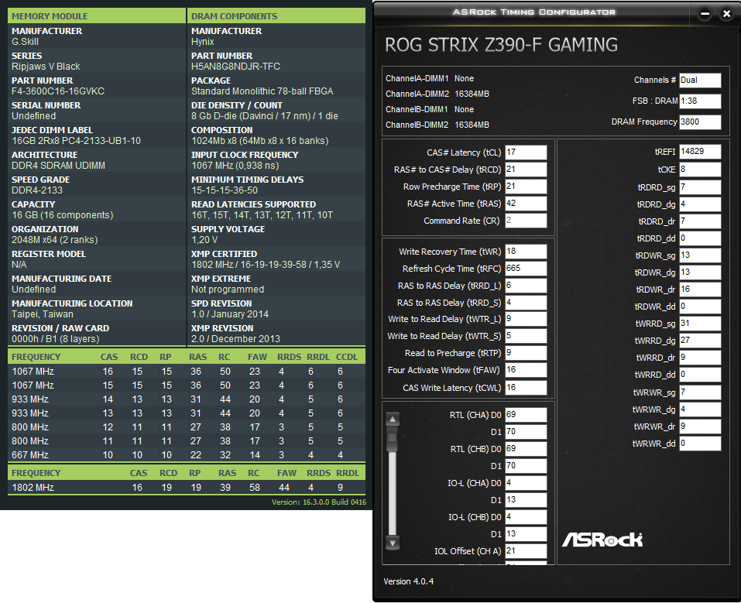Click the ASRock logo
The width and height of the screenshot is (741, 603).
pos(602,540)
